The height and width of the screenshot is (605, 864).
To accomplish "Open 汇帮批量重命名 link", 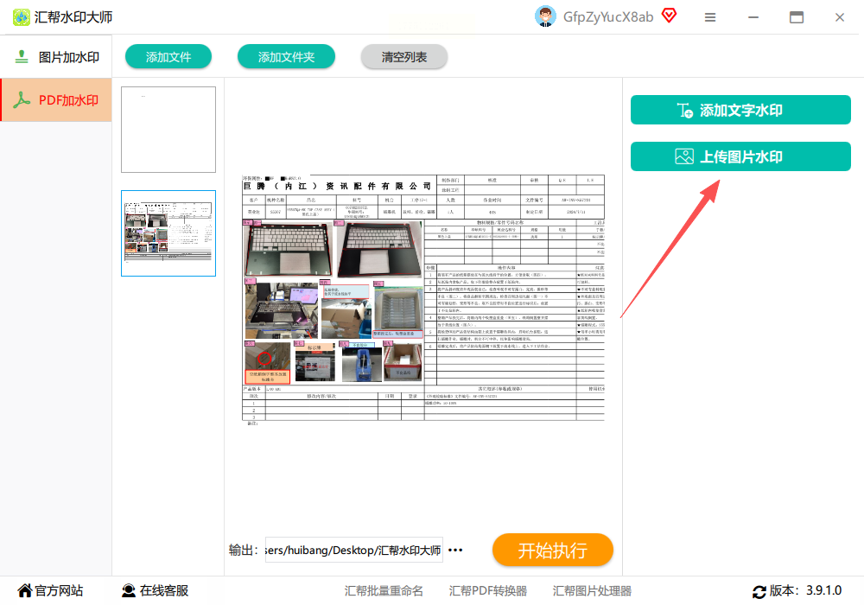I will pos(384,590).
